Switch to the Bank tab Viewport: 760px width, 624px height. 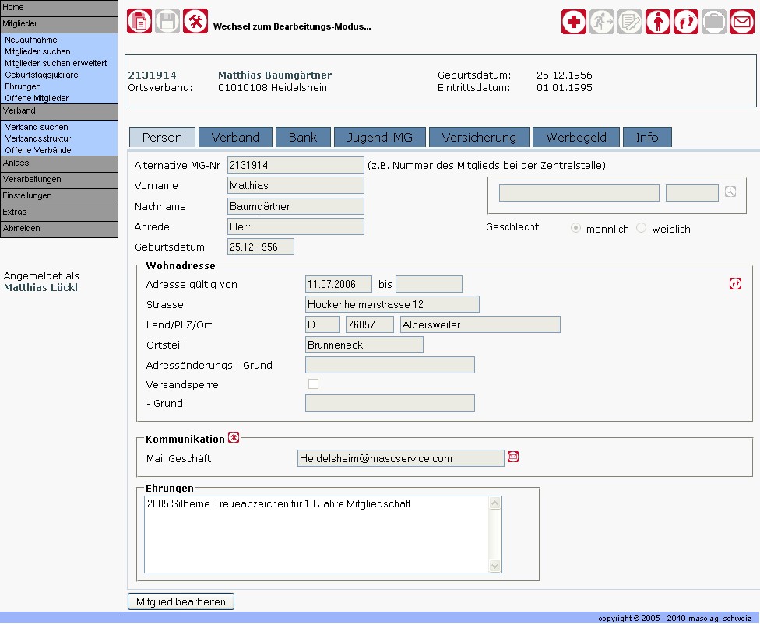[303, 138]
